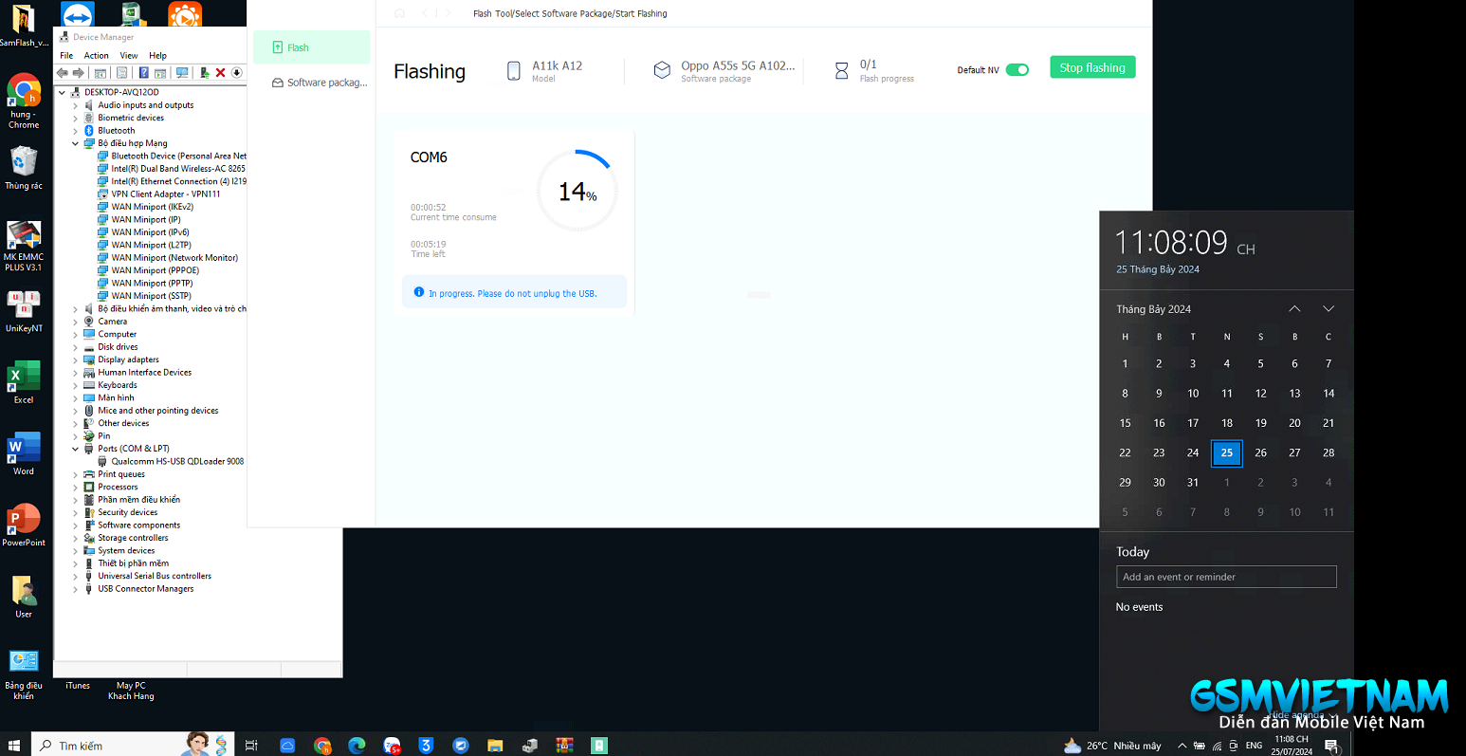Image resolution: width=1466 pixels, height=756 pixels.
Task: Open the File menu in Device Manager
Action: pyautogui.click(x=66, y=56)
